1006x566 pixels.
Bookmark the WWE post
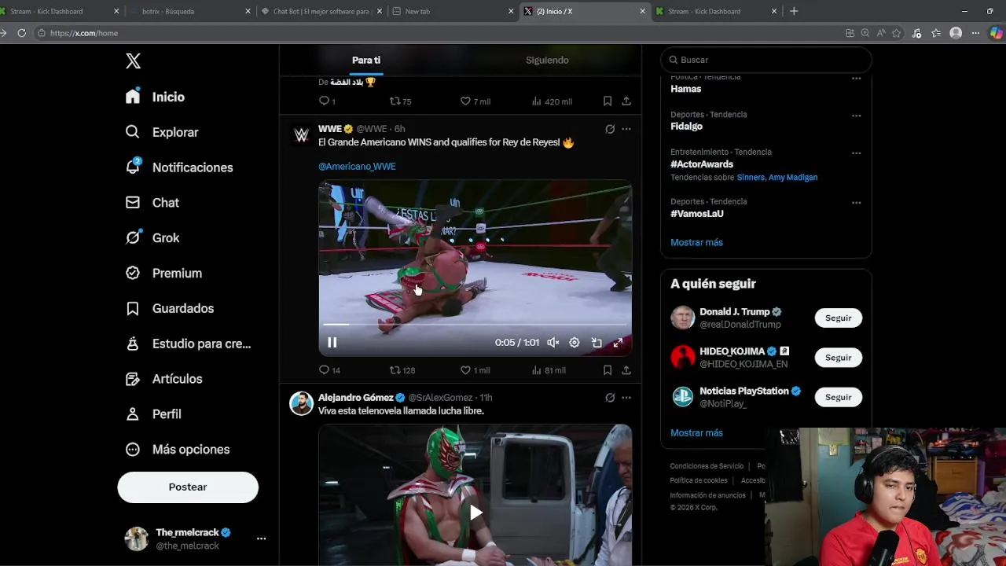coord(608,370)
